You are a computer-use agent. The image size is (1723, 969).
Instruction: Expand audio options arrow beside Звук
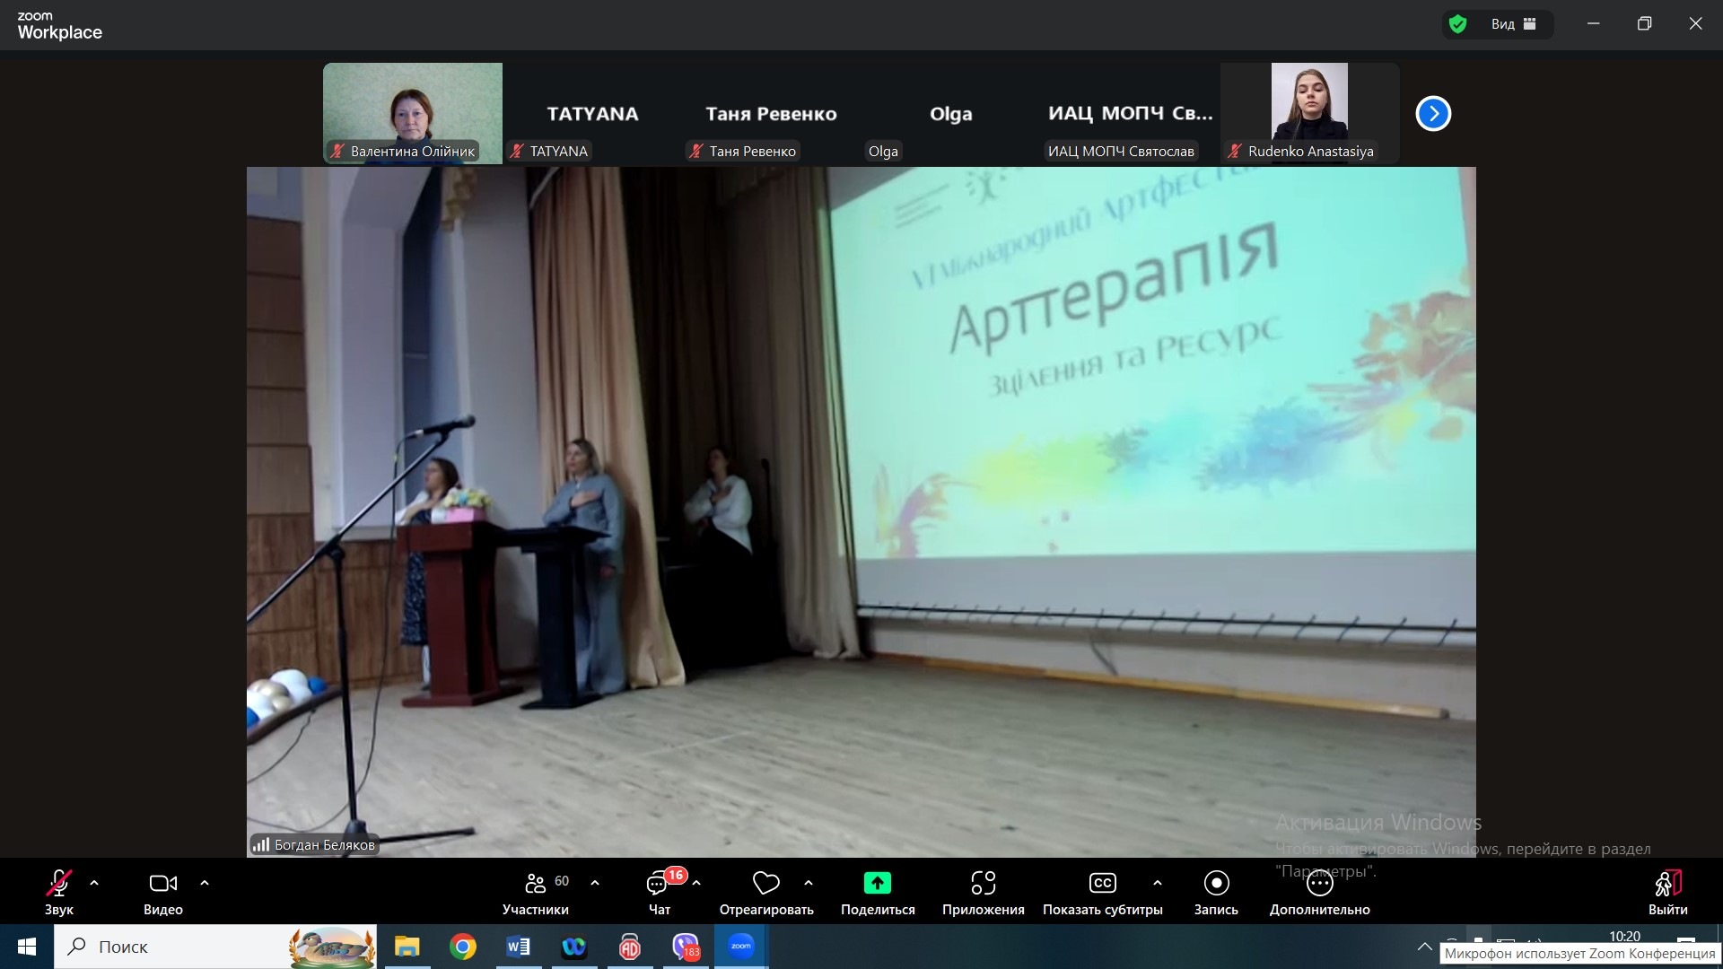coord(94,883)
